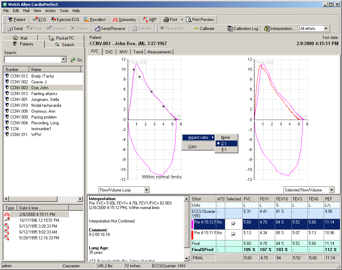
Task: Open the File menu
Action: pos(6,11)
